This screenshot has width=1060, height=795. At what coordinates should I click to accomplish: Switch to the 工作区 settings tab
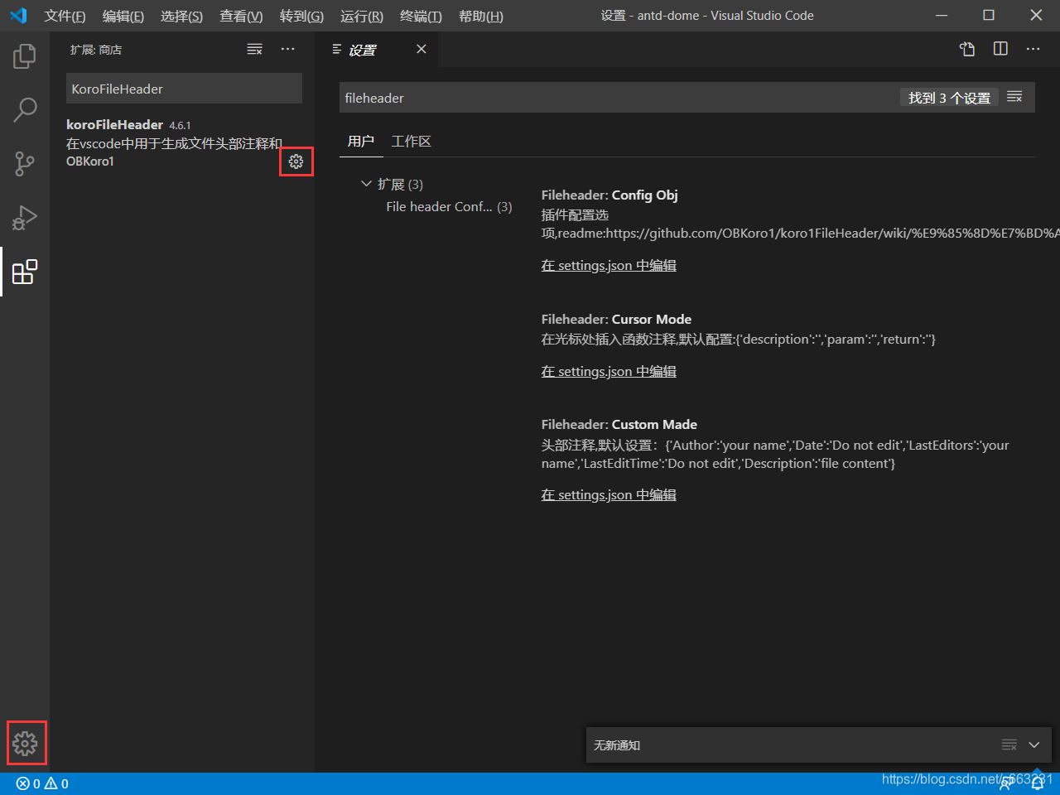(412, 141)
